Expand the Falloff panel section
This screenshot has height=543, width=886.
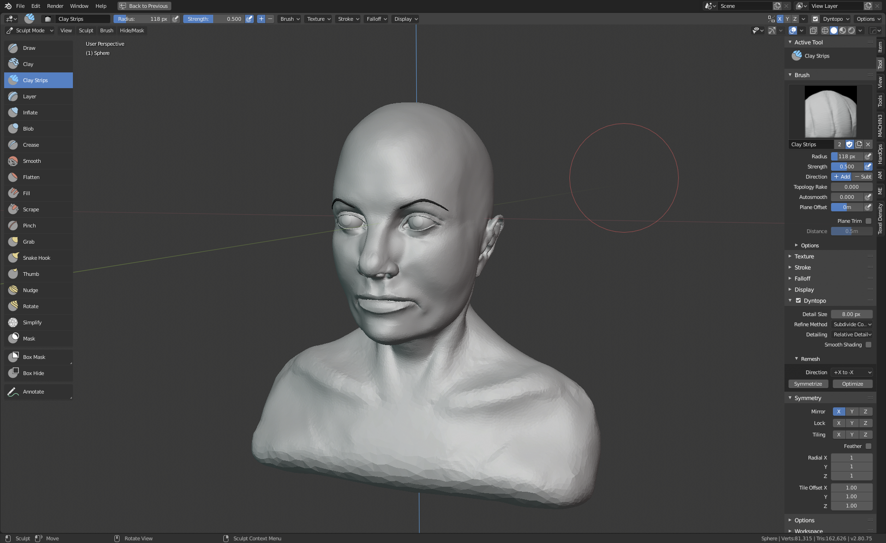(802, 279)
